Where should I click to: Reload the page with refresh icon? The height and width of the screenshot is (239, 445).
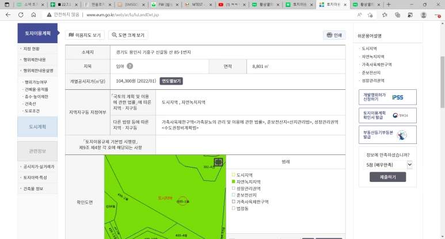(x=21, y=15)
